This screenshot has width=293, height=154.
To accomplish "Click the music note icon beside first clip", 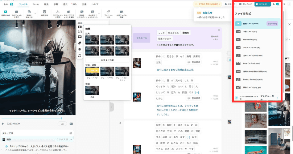I will point(230,60).
